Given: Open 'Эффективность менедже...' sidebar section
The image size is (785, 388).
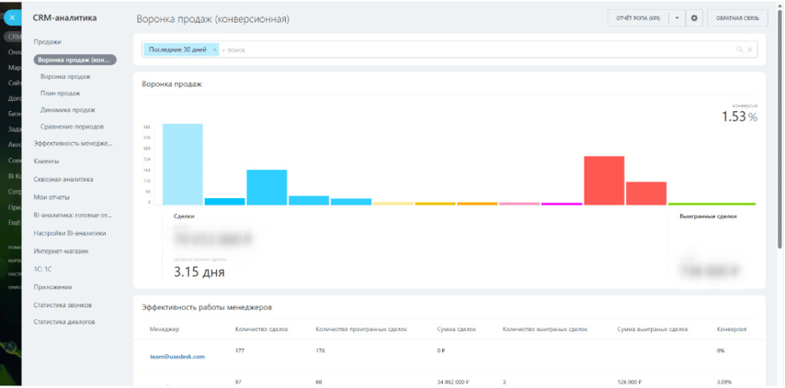Looking at the screenshot, I should point(74,143).
